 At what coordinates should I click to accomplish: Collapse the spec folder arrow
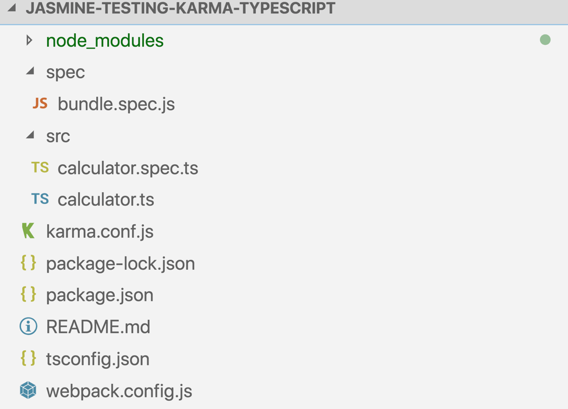tap(30, 71)
